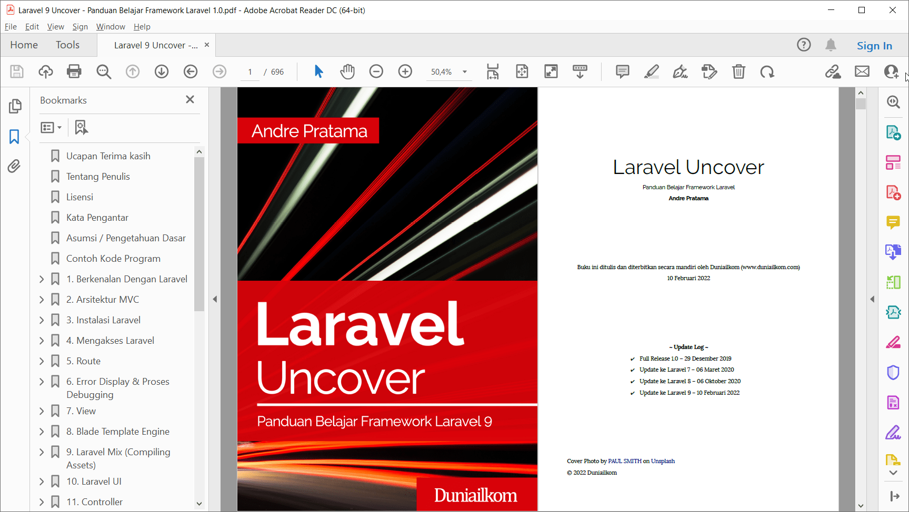This screenshot has width=909, height=512.
Task: Click the previous view back arrow
Action: (191, 71)
